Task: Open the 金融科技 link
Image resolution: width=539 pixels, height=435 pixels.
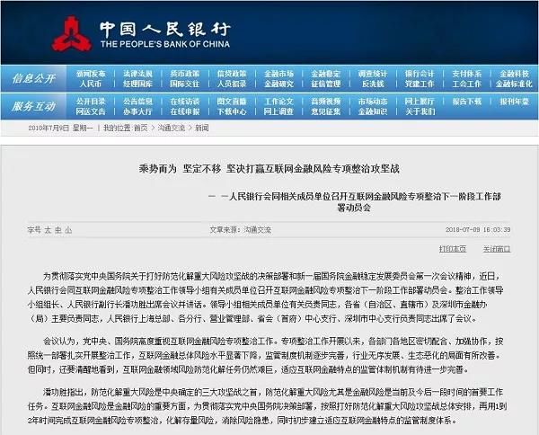Action: tap(514, 74)
